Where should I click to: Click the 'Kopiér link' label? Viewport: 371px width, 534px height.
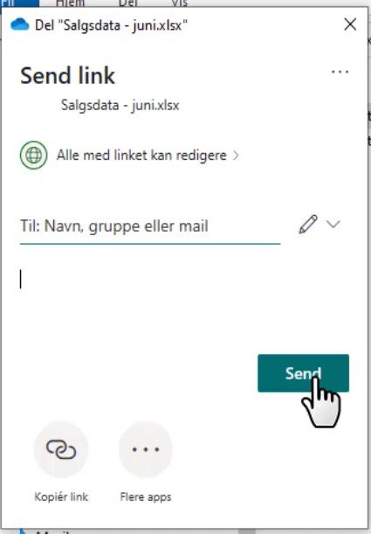point(61,497)
